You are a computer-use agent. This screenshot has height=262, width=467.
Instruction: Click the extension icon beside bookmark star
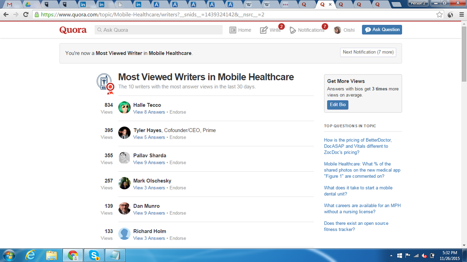point(450,14)
